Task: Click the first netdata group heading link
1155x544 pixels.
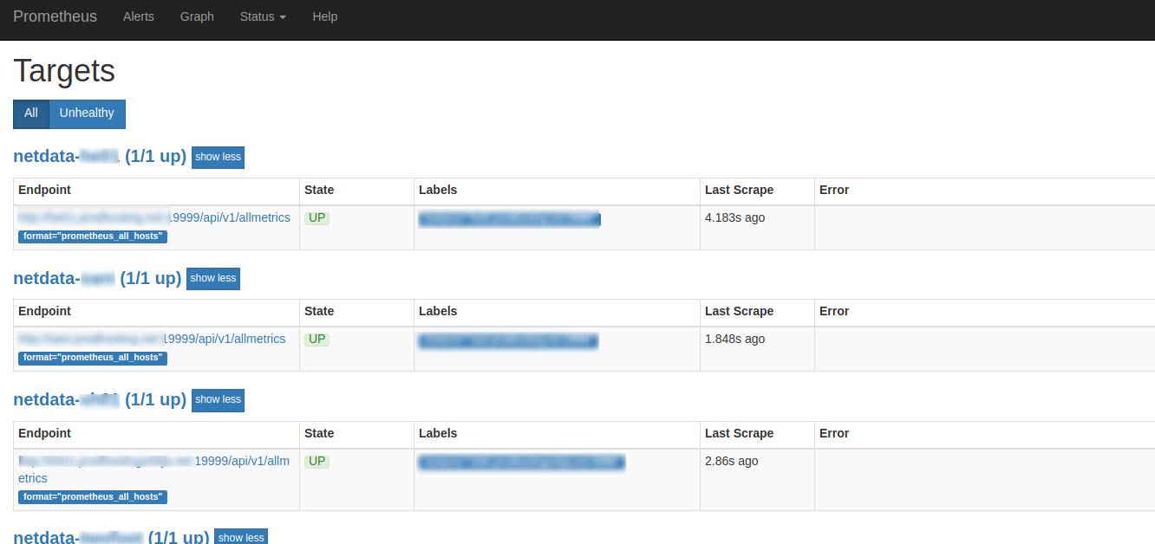Action: pos(100,157)
